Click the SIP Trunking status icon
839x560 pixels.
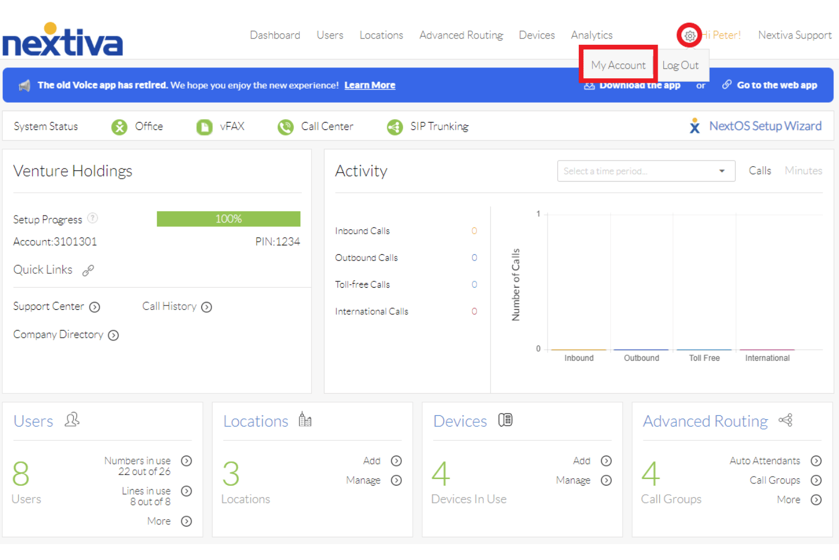(395, 127)
